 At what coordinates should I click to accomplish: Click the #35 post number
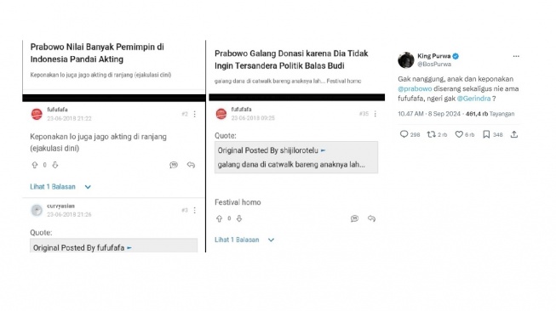[x=364, y=114]
